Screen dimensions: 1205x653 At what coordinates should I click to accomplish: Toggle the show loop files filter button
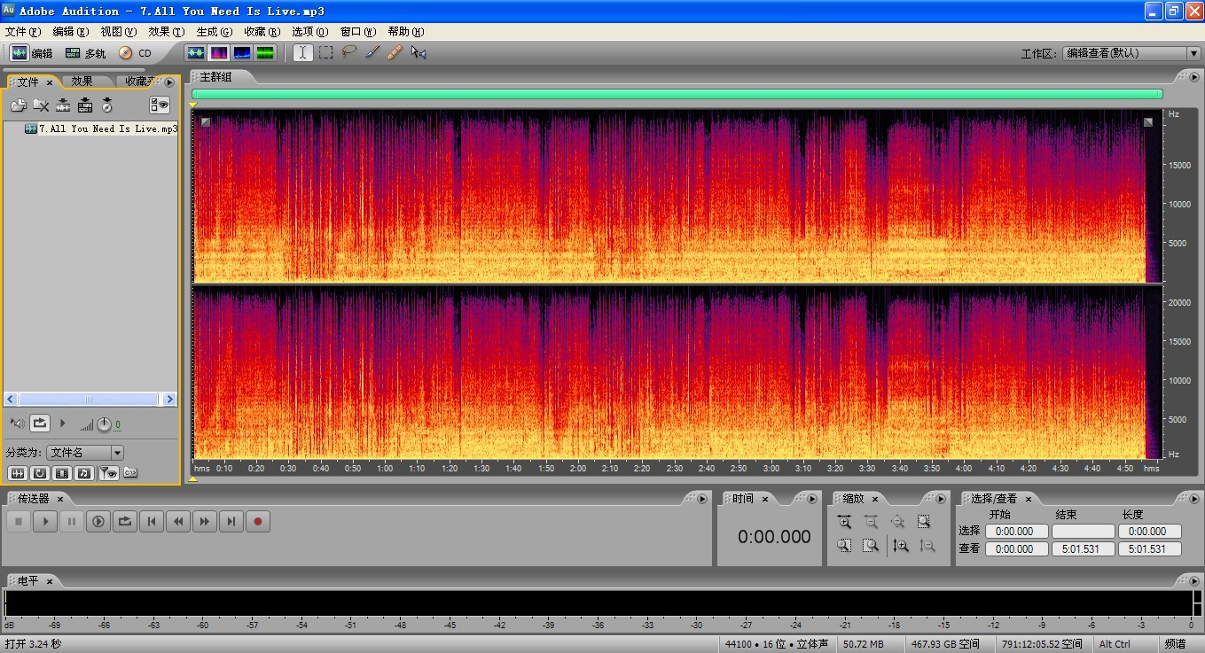tap(40, 473)
